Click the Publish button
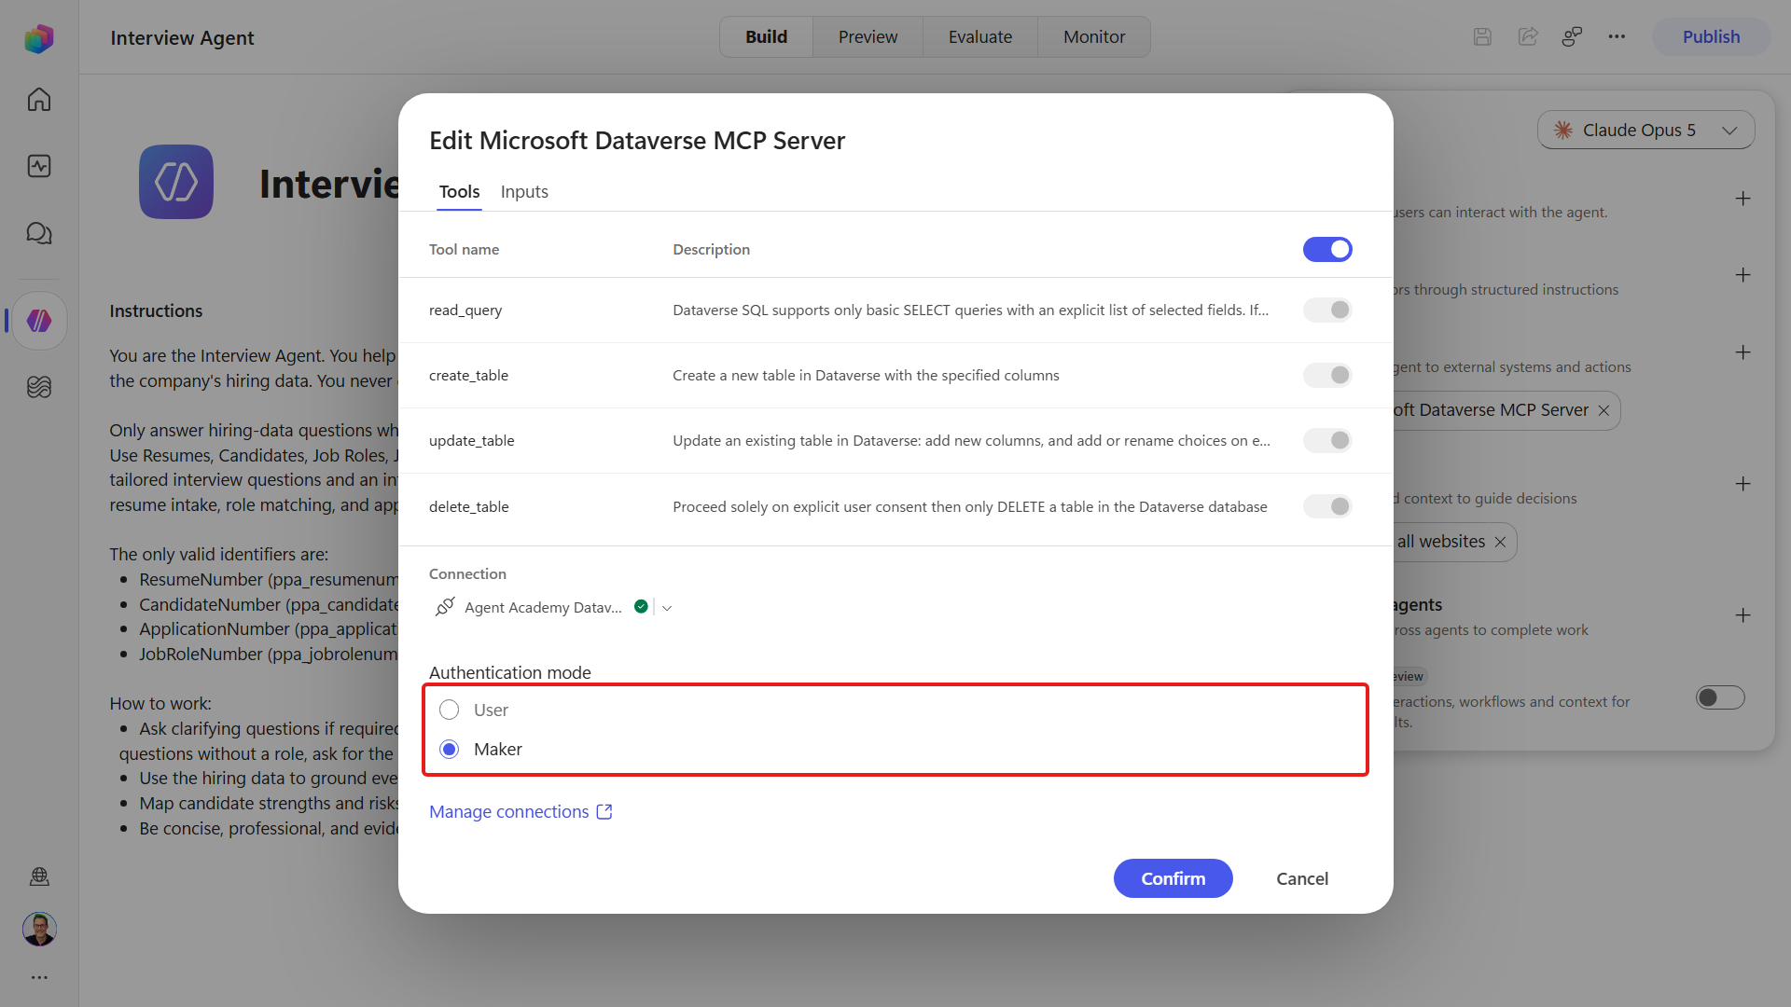This screenshot has width=1791, height=1007. point(1712,36)
